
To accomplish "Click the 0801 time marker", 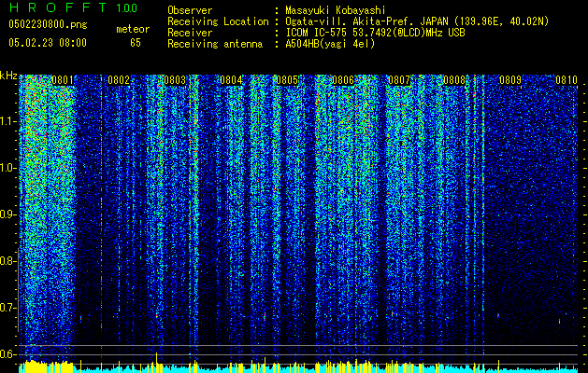I will pyautogui.click(x=63, y=80).
